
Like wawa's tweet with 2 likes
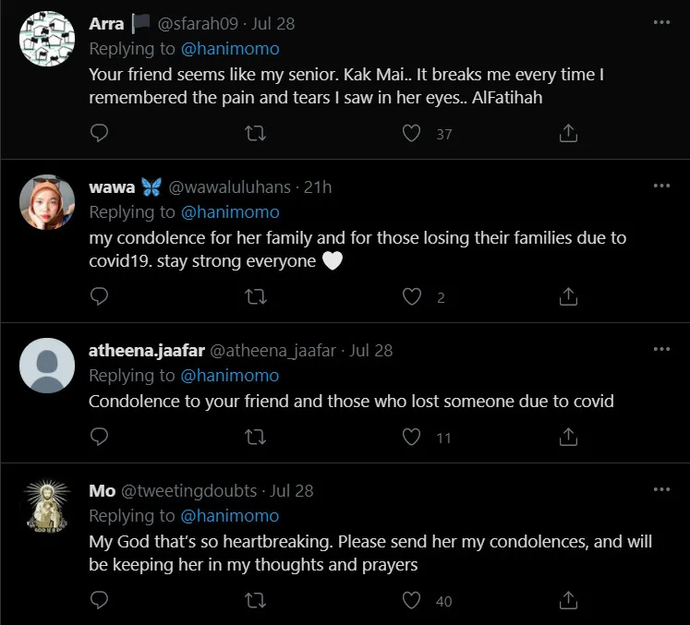(x=412, y=296)
